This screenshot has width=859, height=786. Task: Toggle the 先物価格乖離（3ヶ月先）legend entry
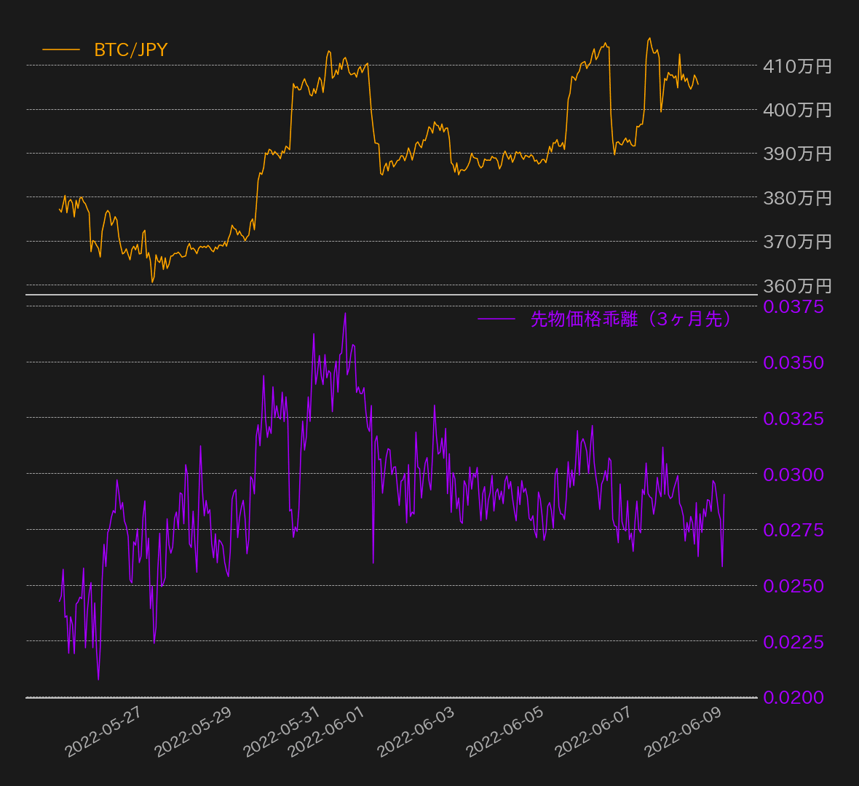(x=629, y=319)
